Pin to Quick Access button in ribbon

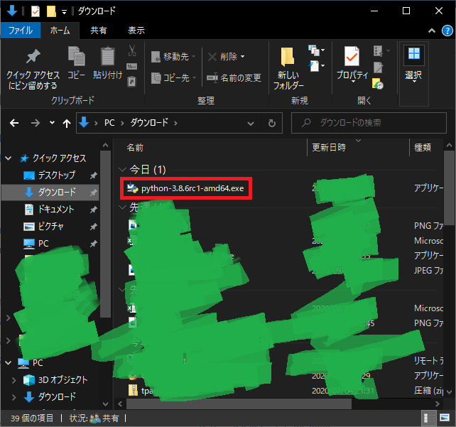tap(33, 70)
